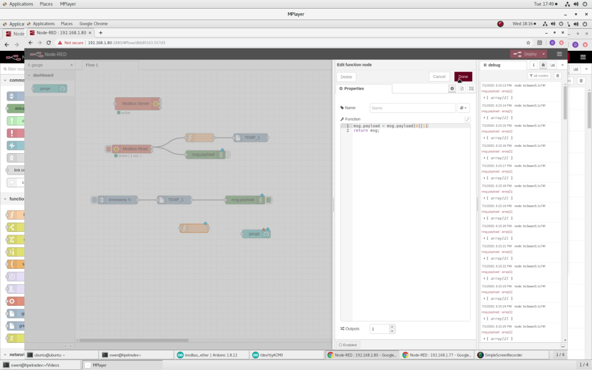Click the node properties gear icon

click(452, 88)
